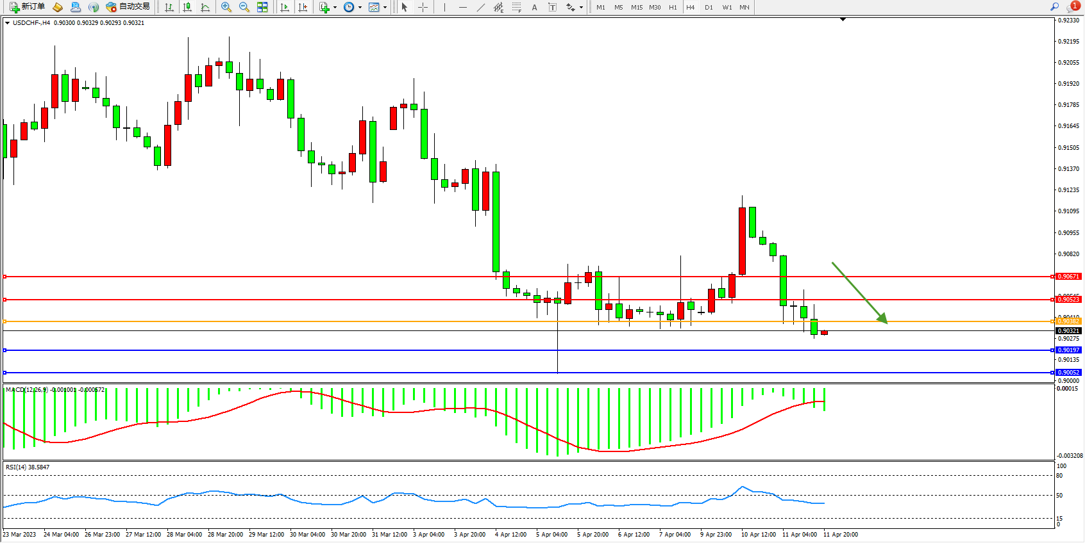Switch to the D1 timeframe
This screenshot has width=1085, height=543.
pos(709,7)
